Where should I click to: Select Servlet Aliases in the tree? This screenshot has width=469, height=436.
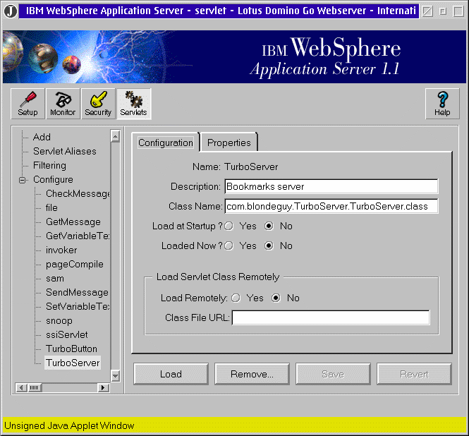click(65, 151)
